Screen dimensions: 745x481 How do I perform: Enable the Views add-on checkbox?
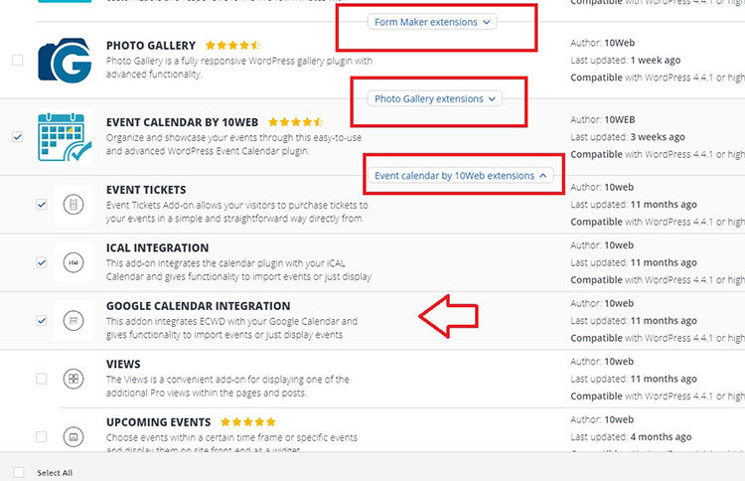click(41, 379)
